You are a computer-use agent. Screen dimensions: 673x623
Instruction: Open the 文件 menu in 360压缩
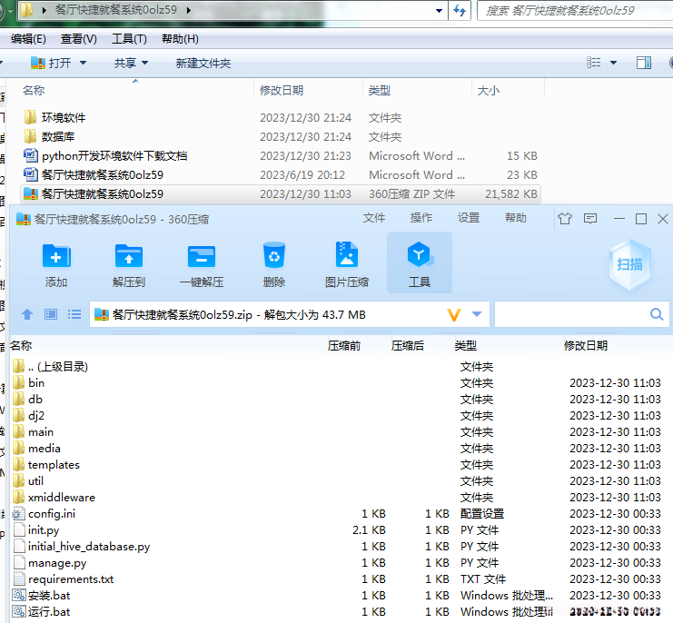coord(374,218)
